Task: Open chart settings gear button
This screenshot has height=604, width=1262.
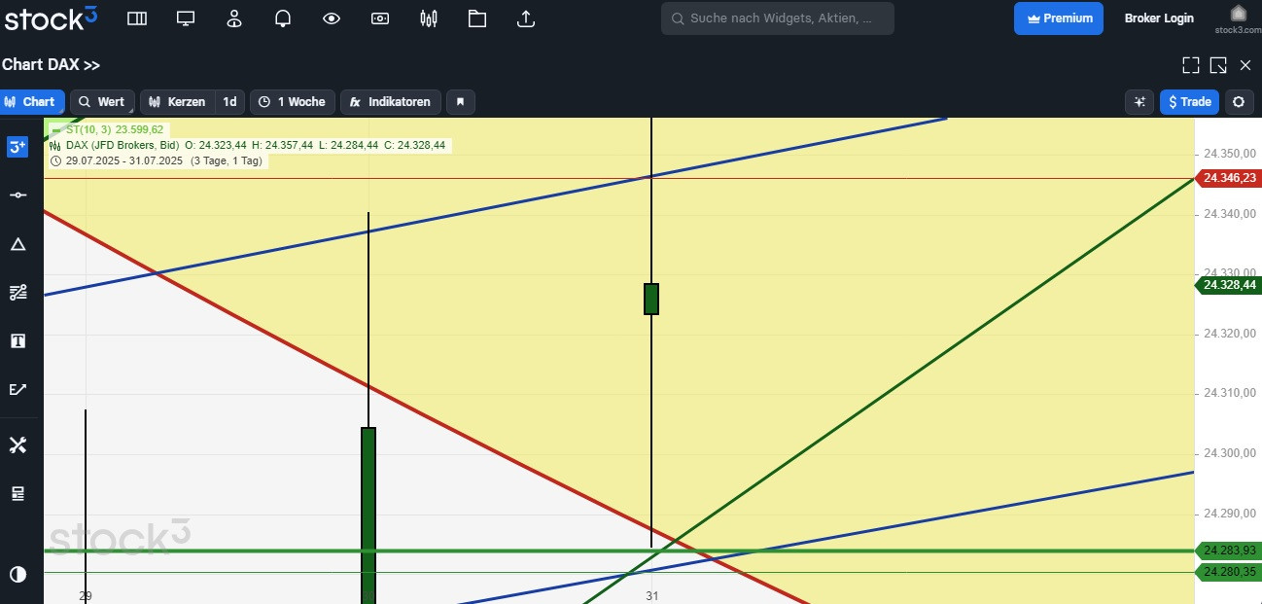Action: (x=1238, y=102)
